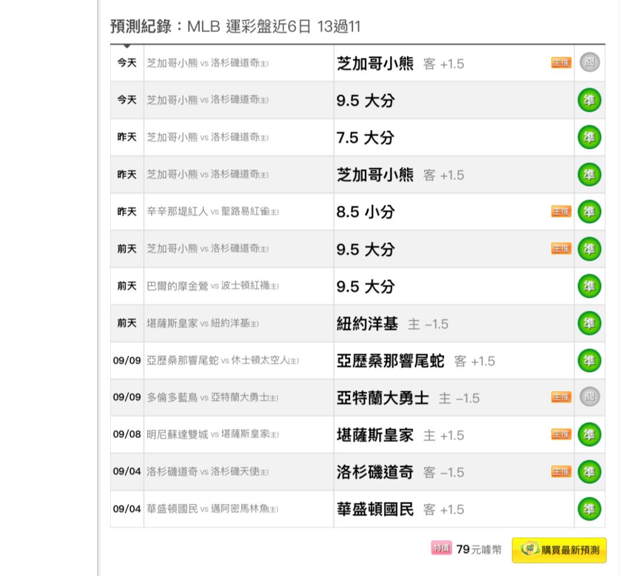Click 多倫多藍鳥 vs 亞特蘭大勇士 matchup
Screen dimensions: 626x576
[212, 398]
